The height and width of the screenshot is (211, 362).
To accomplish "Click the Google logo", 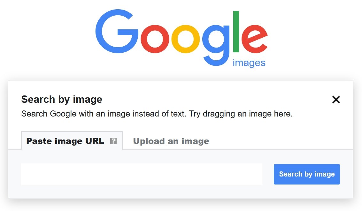I will tap(181, 35).
